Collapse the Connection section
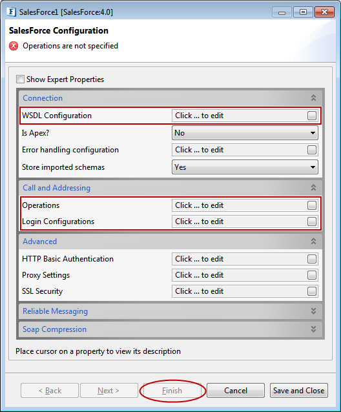This screenshot has height=412, width=341. (x=313, y=98)
